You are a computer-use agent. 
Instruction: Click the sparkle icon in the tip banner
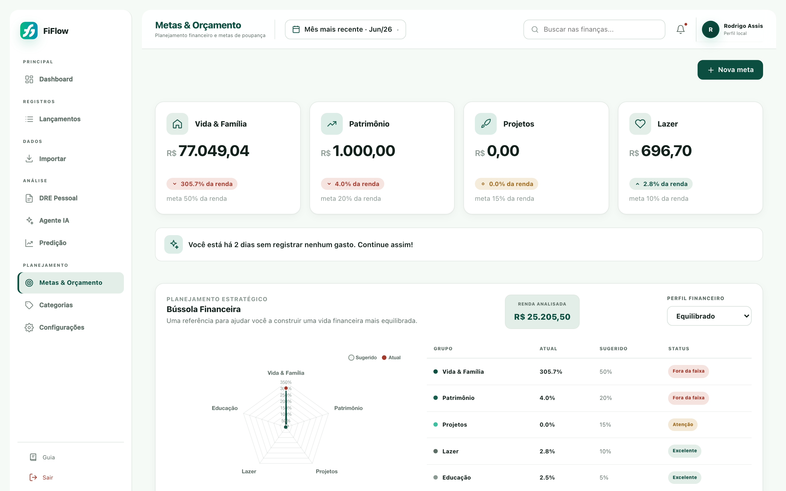click(x=174, y=244)
